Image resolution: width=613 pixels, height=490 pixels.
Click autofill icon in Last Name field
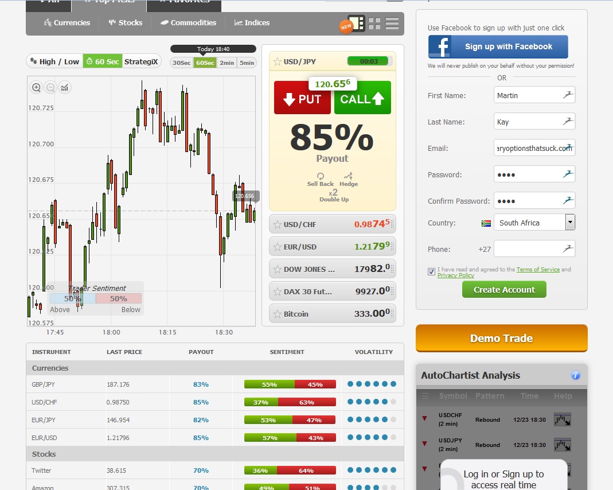pyautogui.click(x=568, y=121)
